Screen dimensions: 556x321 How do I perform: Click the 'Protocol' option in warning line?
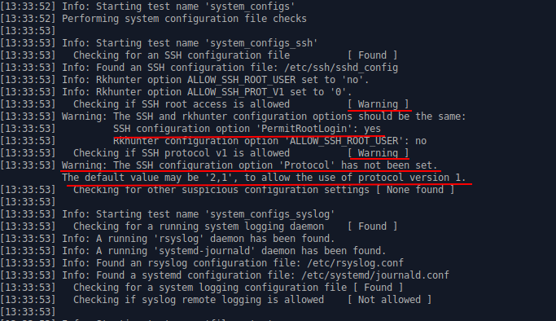(x=307, y=165)
